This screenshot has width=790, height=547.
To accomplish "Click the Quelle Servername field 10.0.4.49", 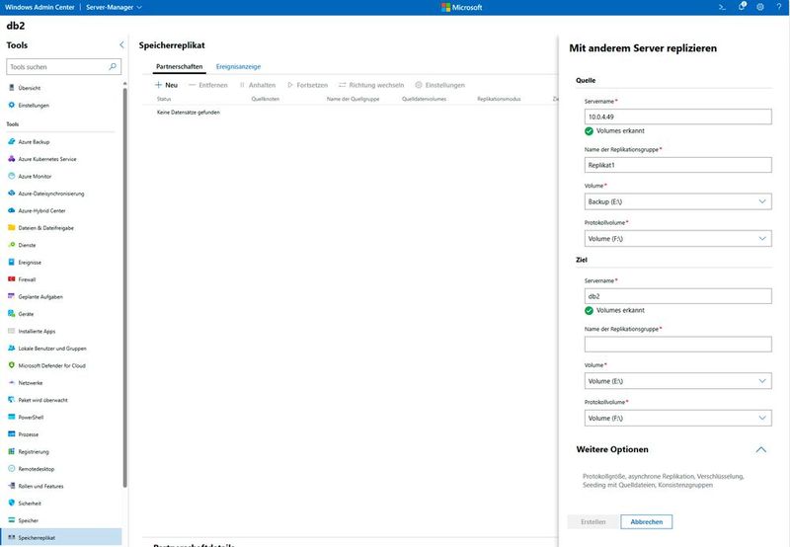I will pos(677,117).
